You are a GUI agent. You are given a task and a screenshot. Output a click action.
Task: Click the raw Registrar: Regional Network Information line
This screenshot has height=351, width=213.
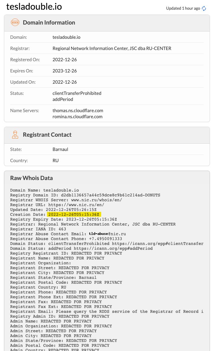point(93,224)
